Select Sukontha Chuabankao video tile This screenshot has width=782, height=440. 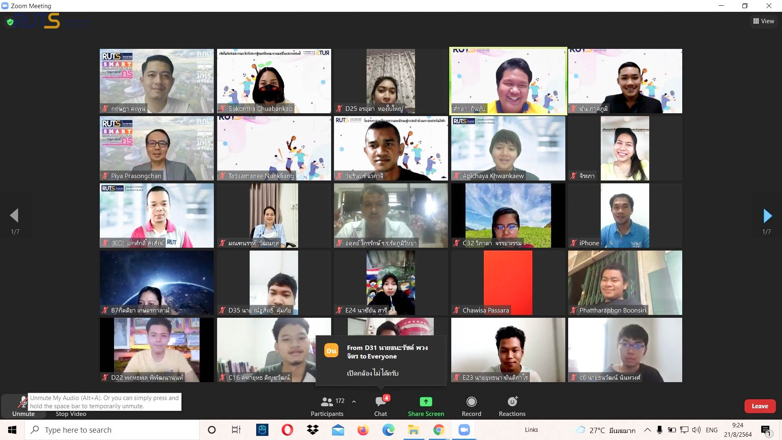274,81
